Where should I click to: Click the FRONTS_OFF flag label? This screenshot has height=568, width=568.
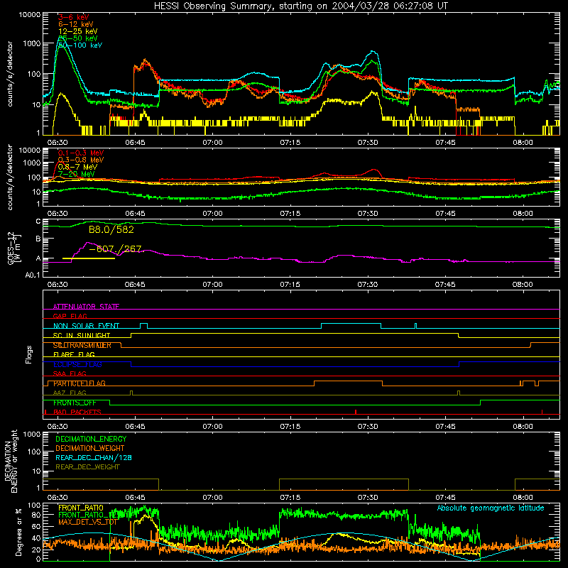(x=75, y=403)
